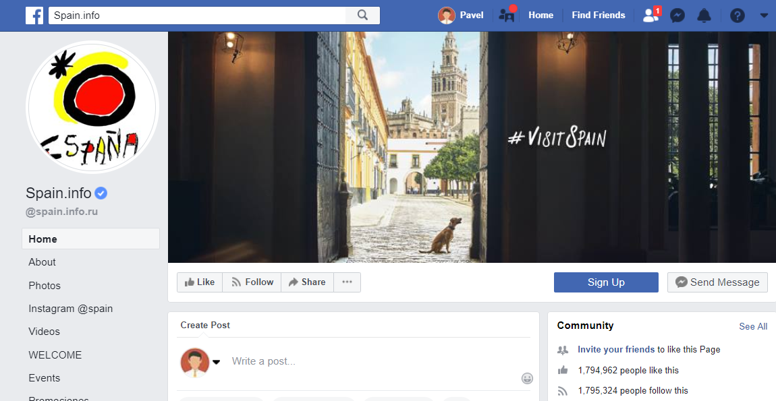Open the Quick Help question mark icon

[x=737, y=16]
